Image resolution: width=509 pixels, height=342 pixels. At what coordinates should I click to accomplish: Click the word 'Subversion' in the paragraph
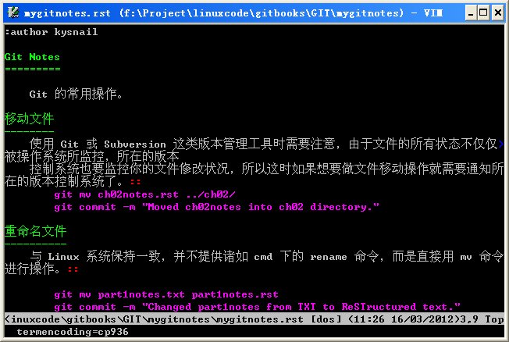(x=135, y=144)
